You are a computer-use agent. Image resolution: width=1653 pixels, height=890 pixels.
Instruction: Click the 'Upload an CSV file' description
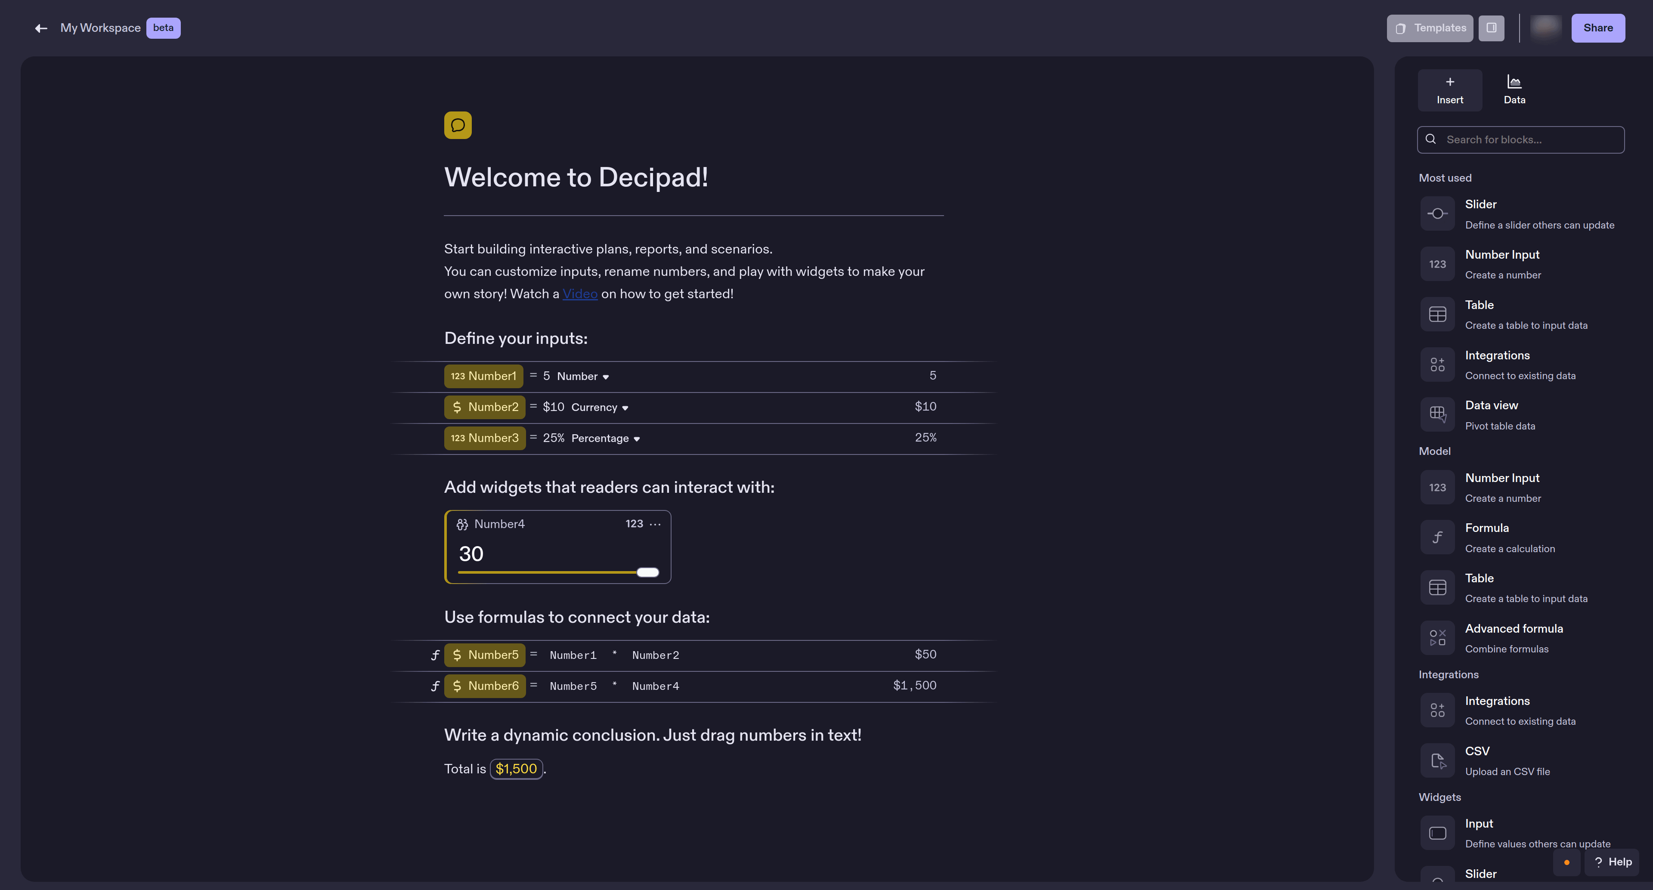[x=1508, y=772]
